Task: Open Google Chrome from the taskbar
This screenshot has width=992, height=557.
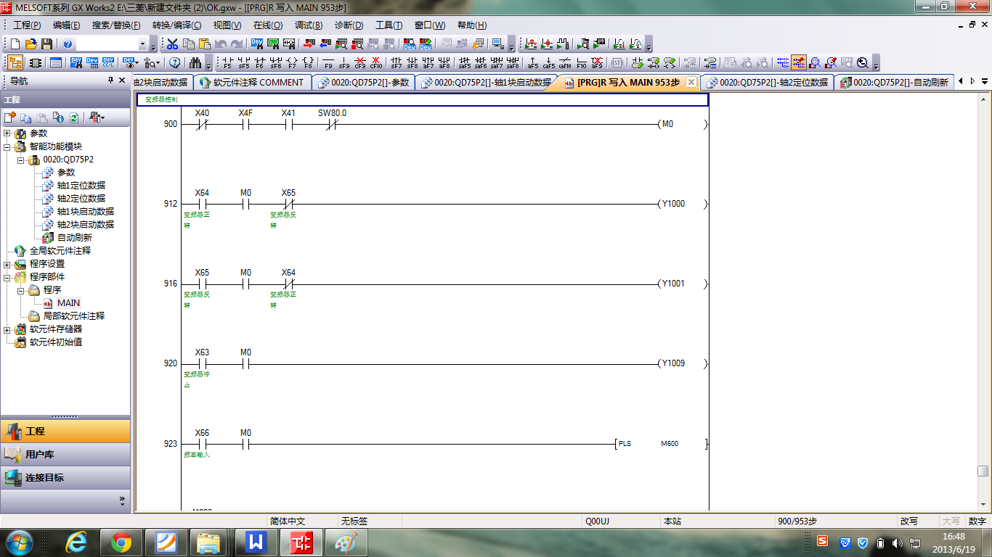Action: point(121,542)
